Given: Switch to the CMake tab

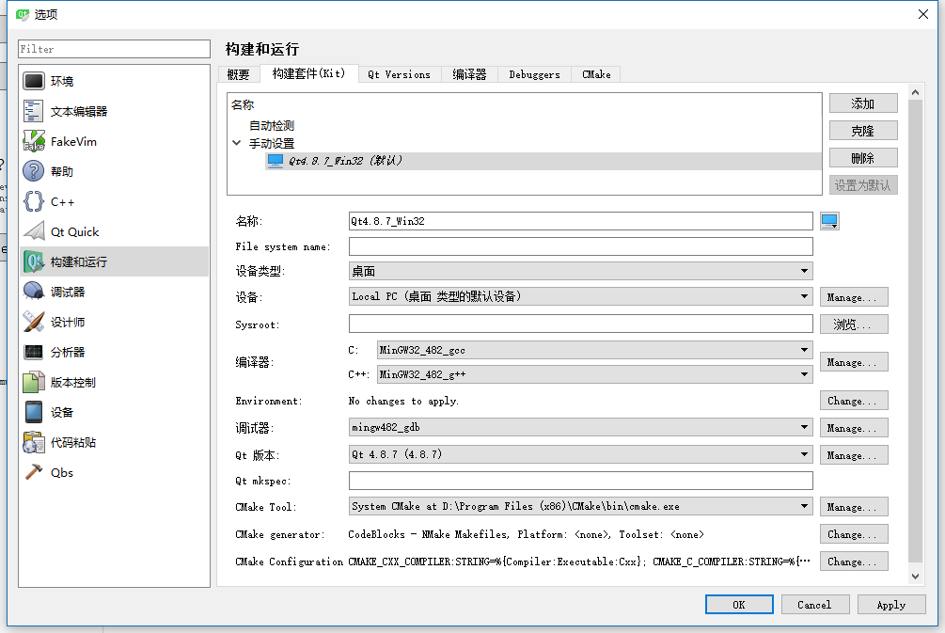Looking at the screenshot, I should (596, 74).
